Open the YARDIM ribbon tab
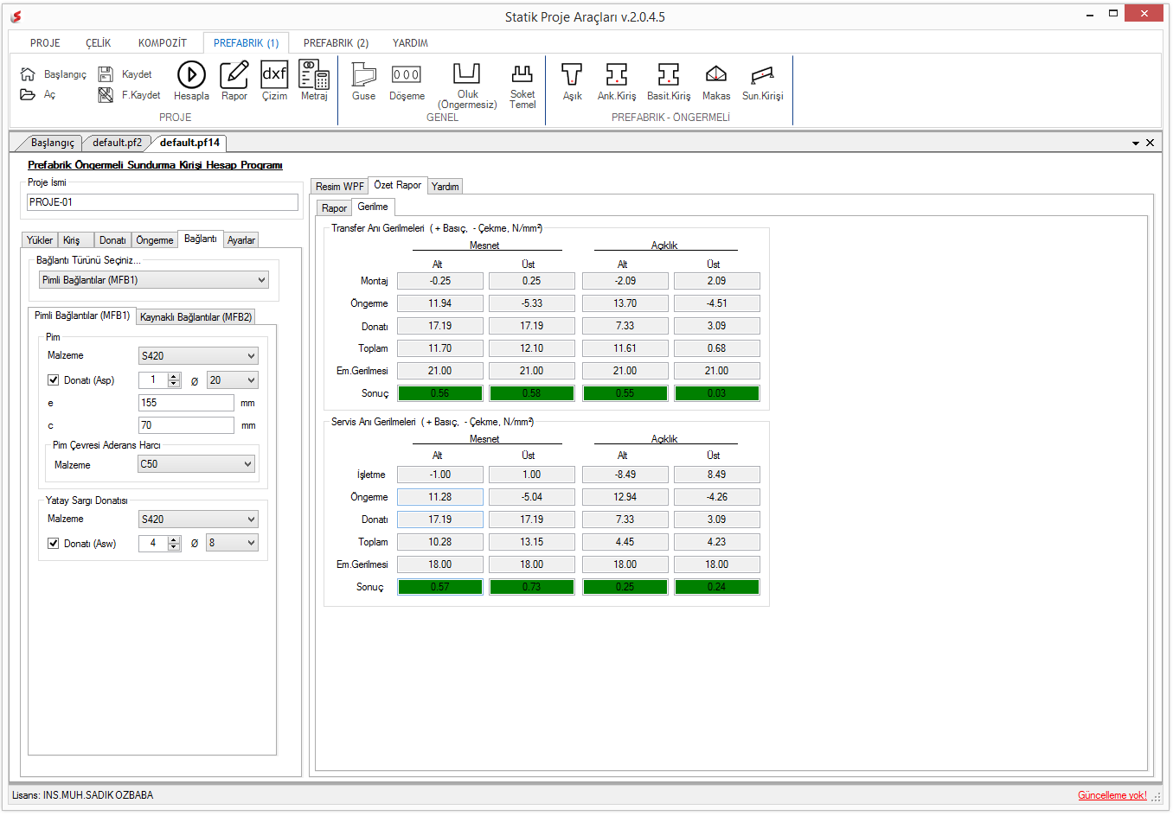1173x816 pixels. pos(410,43)
